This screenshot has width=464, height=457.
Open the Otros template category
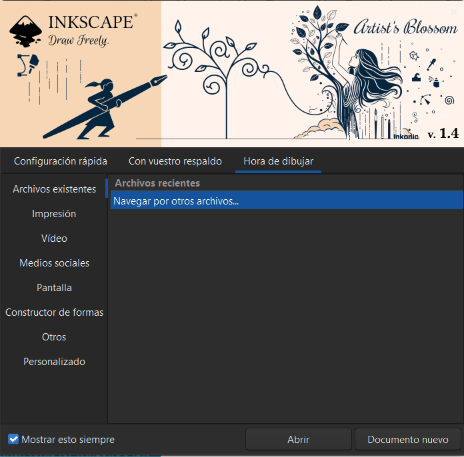[x=54, y=337]
